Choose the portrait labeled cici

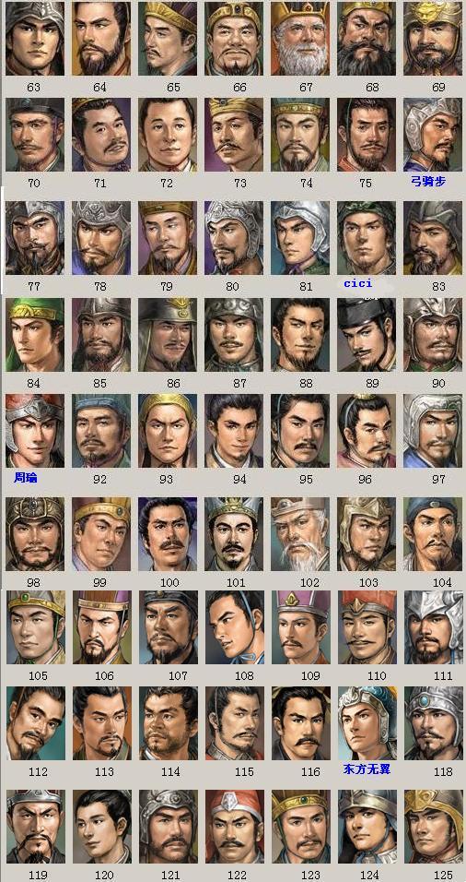[x=366, y=238]
